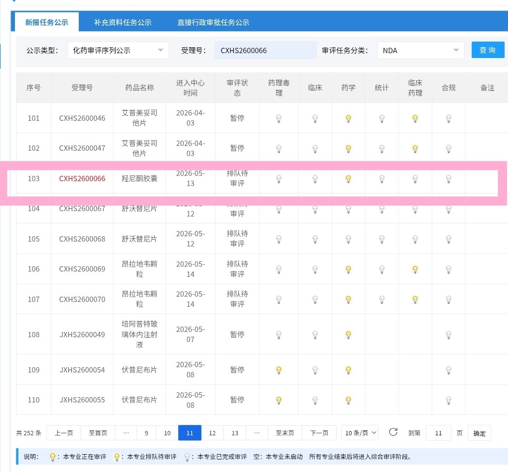Click the 药理毒理 bulb icon in row 102
This screenshot has height=472, width=508.
[279, 149]
